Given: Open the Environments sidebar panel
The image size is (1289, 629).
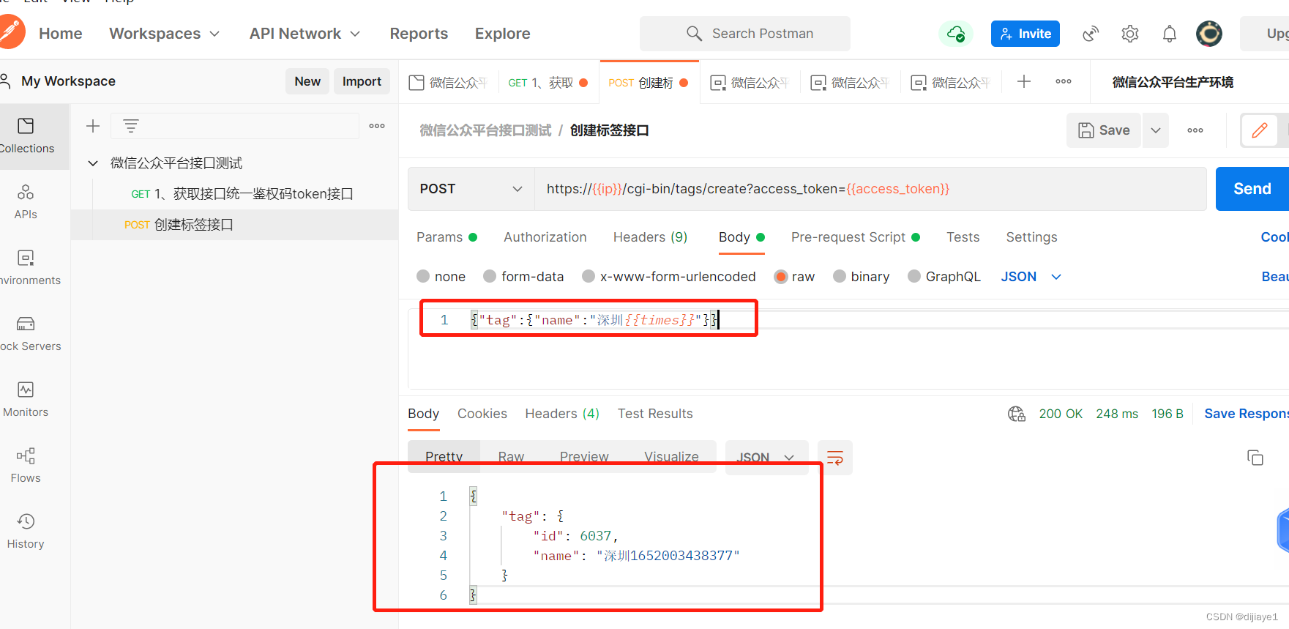Looking at the screenshot, I should click(26, 268).
